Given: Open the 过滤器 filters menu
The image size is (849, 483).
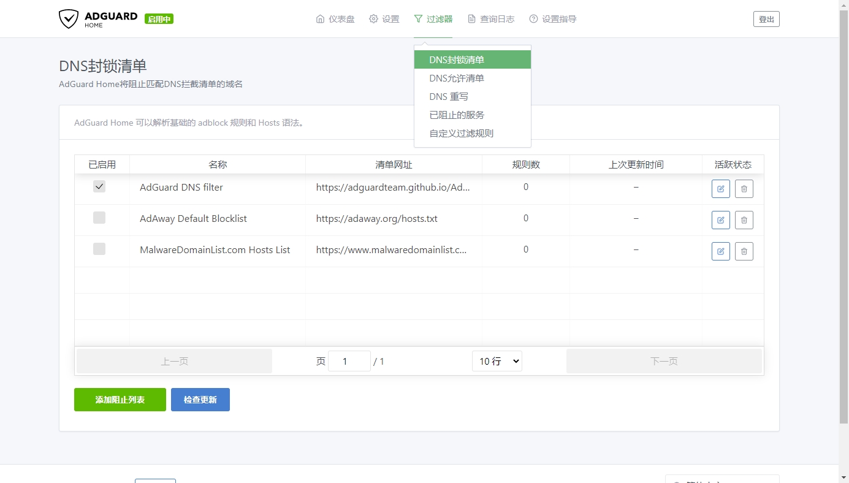Looking at the screenshot, I should click(x=433, y=19).
